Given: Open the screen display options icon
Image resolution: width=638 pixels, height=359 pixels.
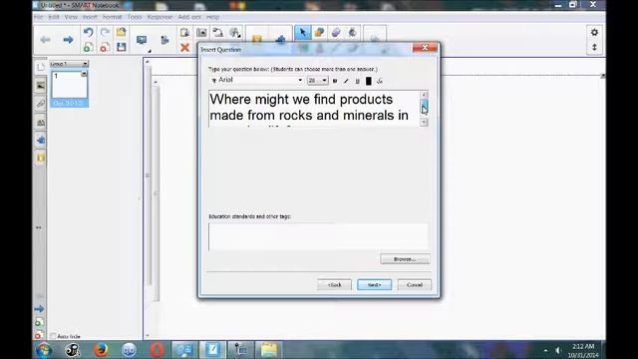Looking at the screenshot, I should [x=142, y=40].
